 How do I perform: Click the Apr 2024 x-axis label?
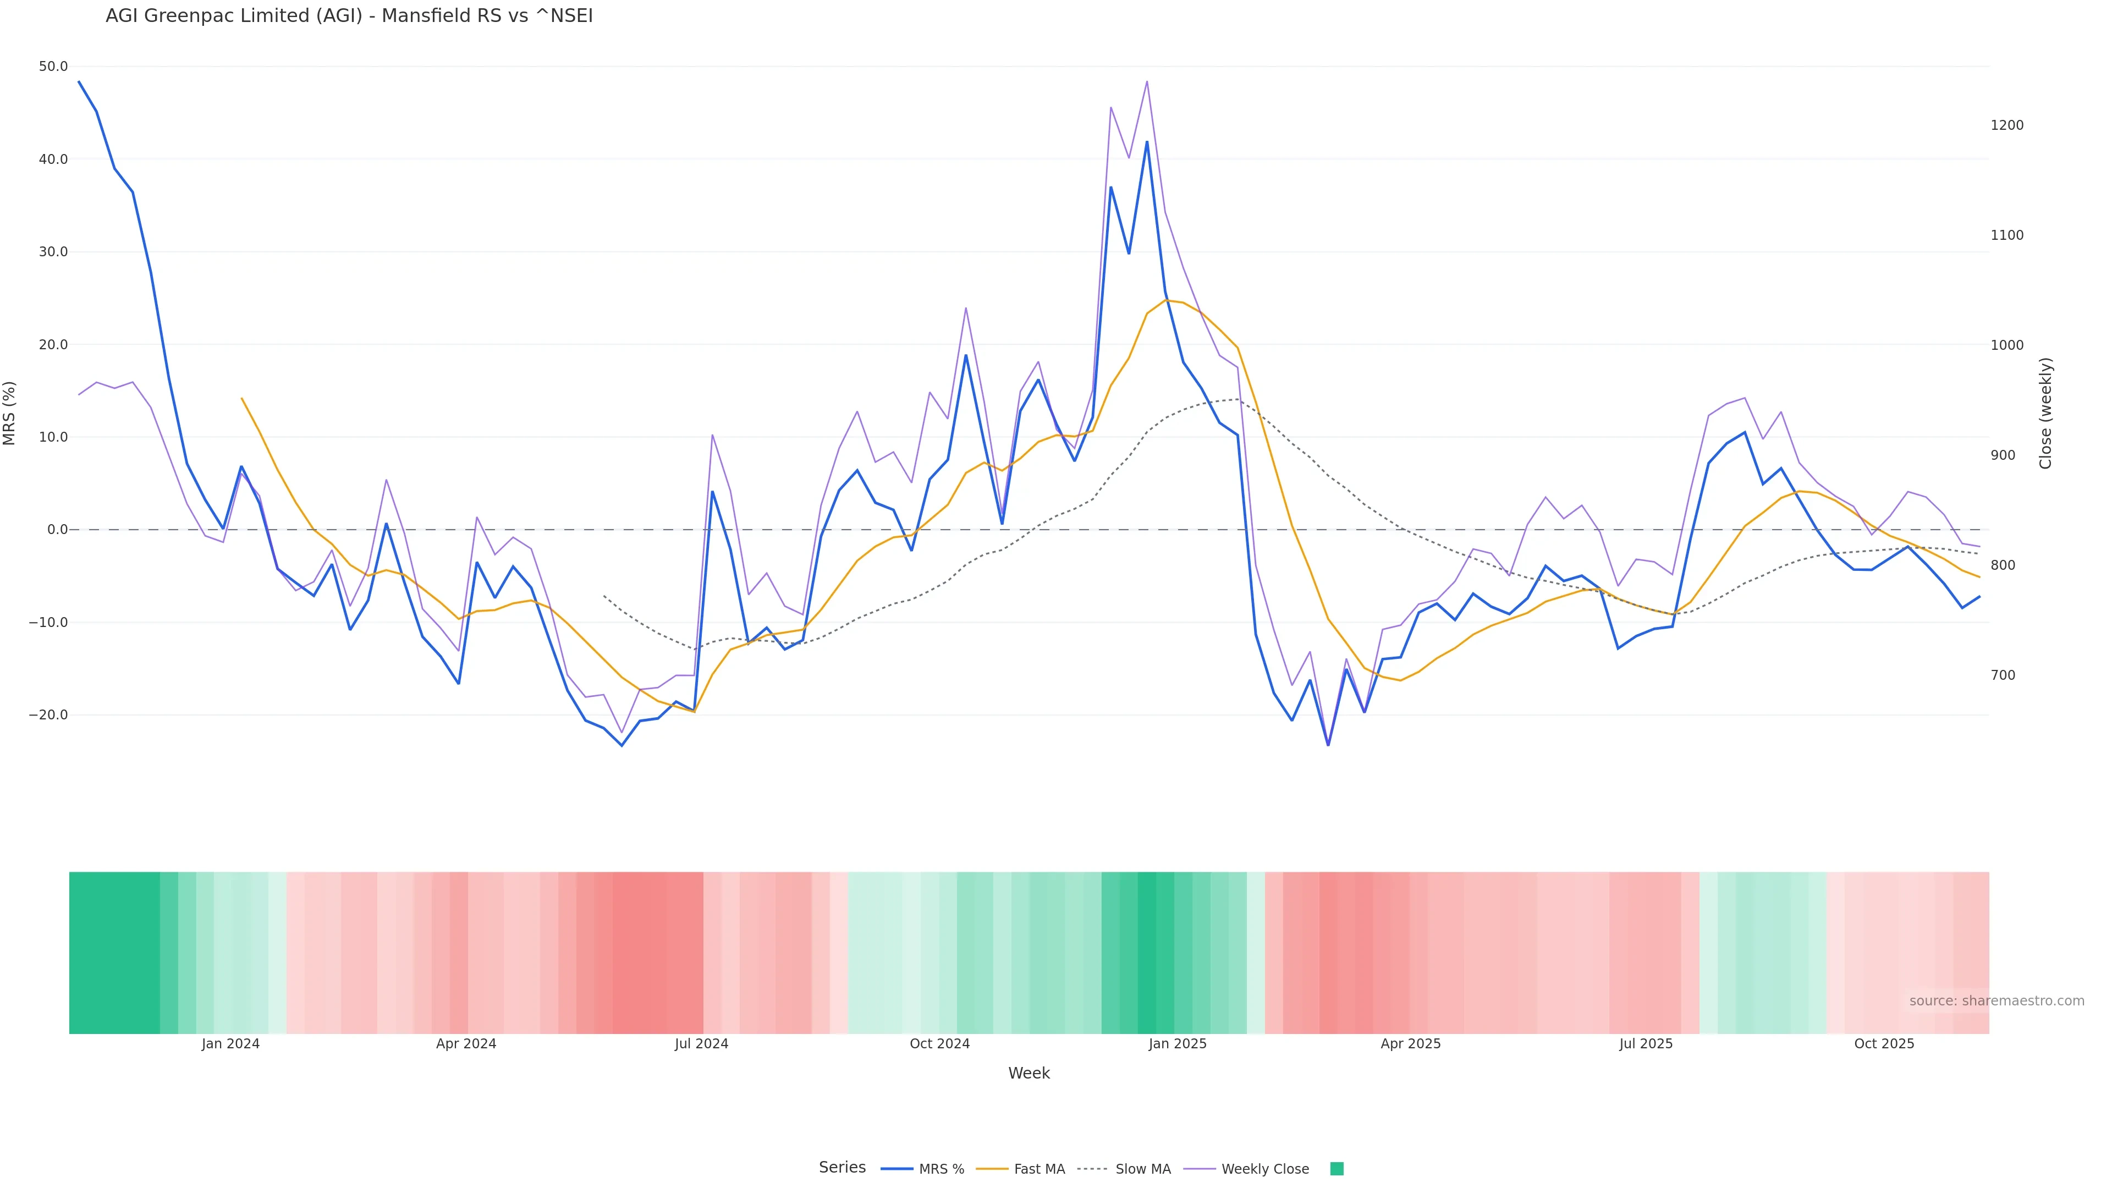(x=466, y=1044)
